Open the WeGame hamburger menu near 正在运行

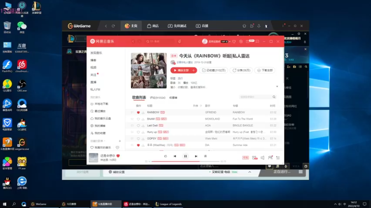pos(301,172)
